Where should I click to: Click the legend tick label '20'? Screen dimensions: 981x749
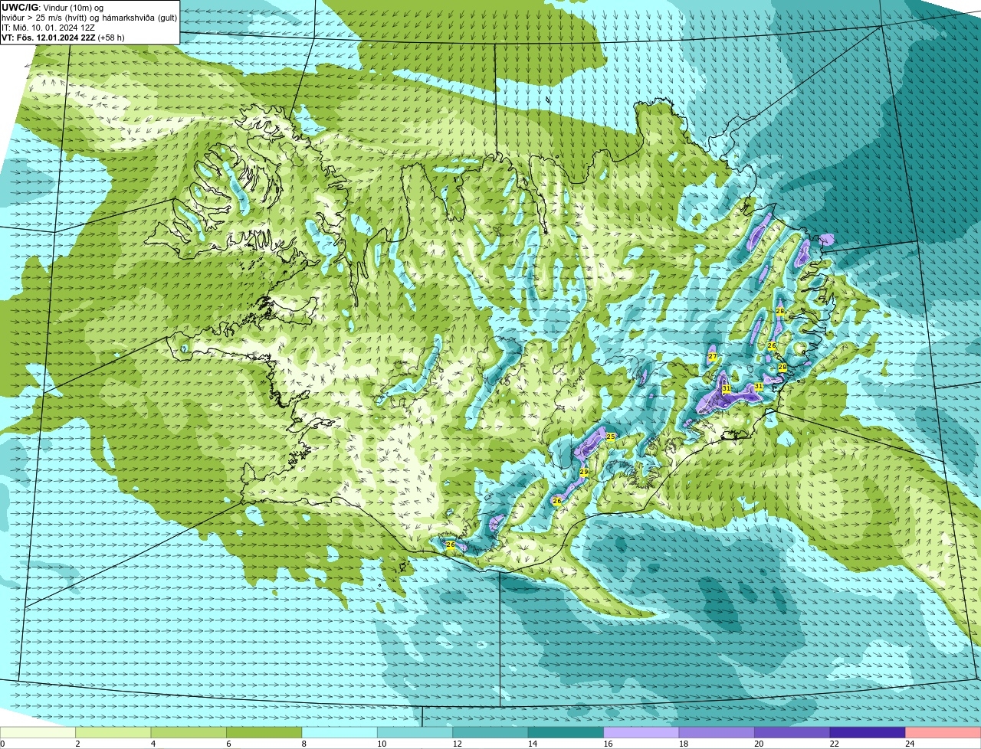(x=759, y=743)
